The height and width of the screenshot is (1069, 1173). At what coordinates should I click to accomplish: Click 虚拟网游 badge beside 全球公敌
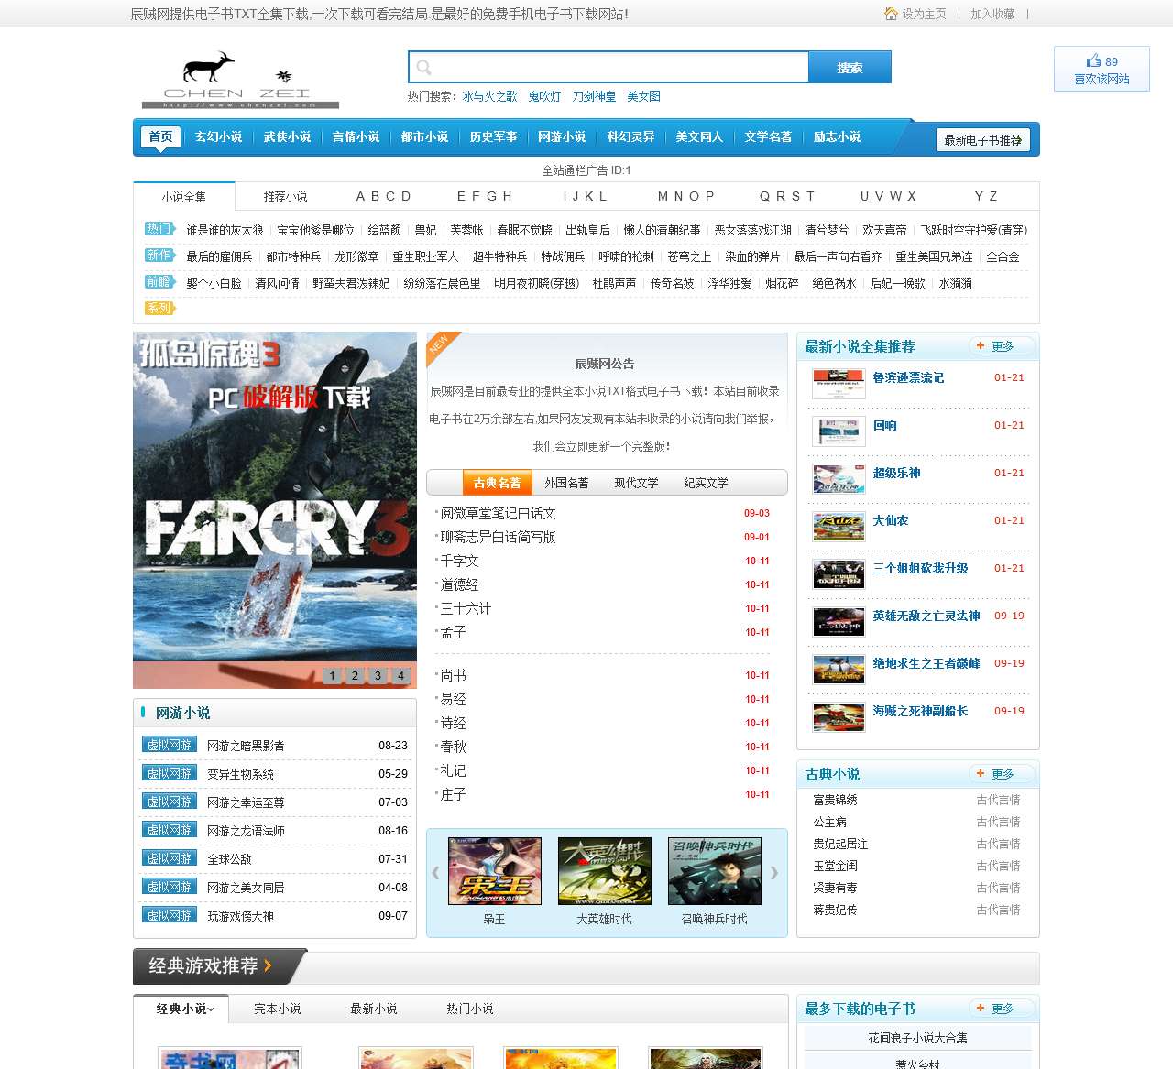coord(170,858)
